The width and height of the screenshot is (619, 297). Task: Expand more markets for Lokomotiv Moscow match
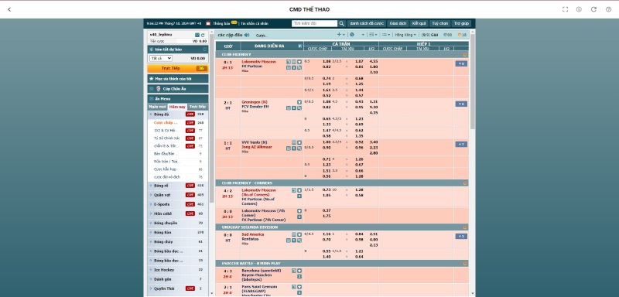[x=461, y=64]
